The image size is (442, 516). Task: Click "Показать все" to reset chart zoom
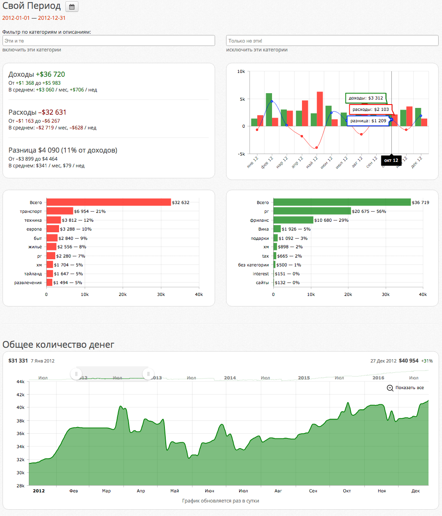point(405,388)
